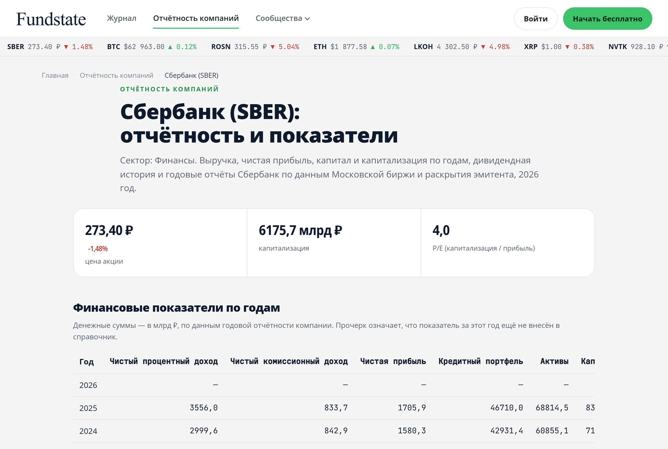This screenshot has height=449, width=668.
Task: Open the XRP ticker quote
Action: (559, 47)
